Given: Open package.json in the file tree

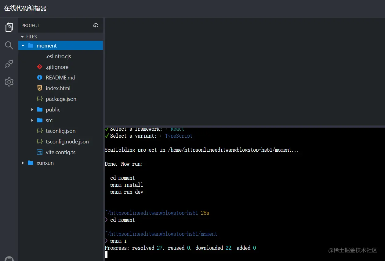Looking at the screenshot, I should click(x=60, y=99).
